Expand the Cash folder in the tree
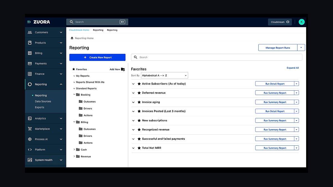This screenshot has width=333, height=187. click(74, 149)
